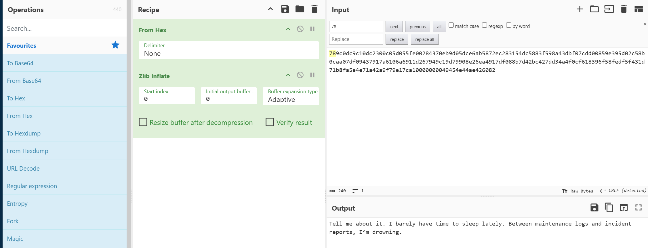Load a recipe via folder icon
Viewport: 648px width, 248px height.
[300, 9]
